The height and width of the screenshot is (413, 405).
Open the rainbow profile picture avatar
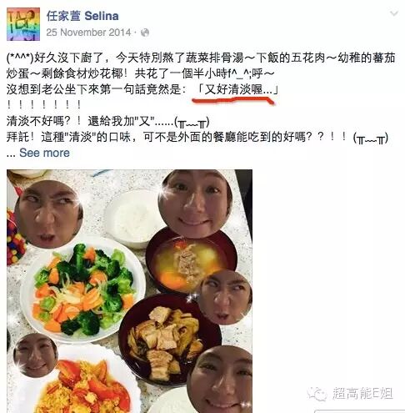pyautogui.click(x=23, y=24)
